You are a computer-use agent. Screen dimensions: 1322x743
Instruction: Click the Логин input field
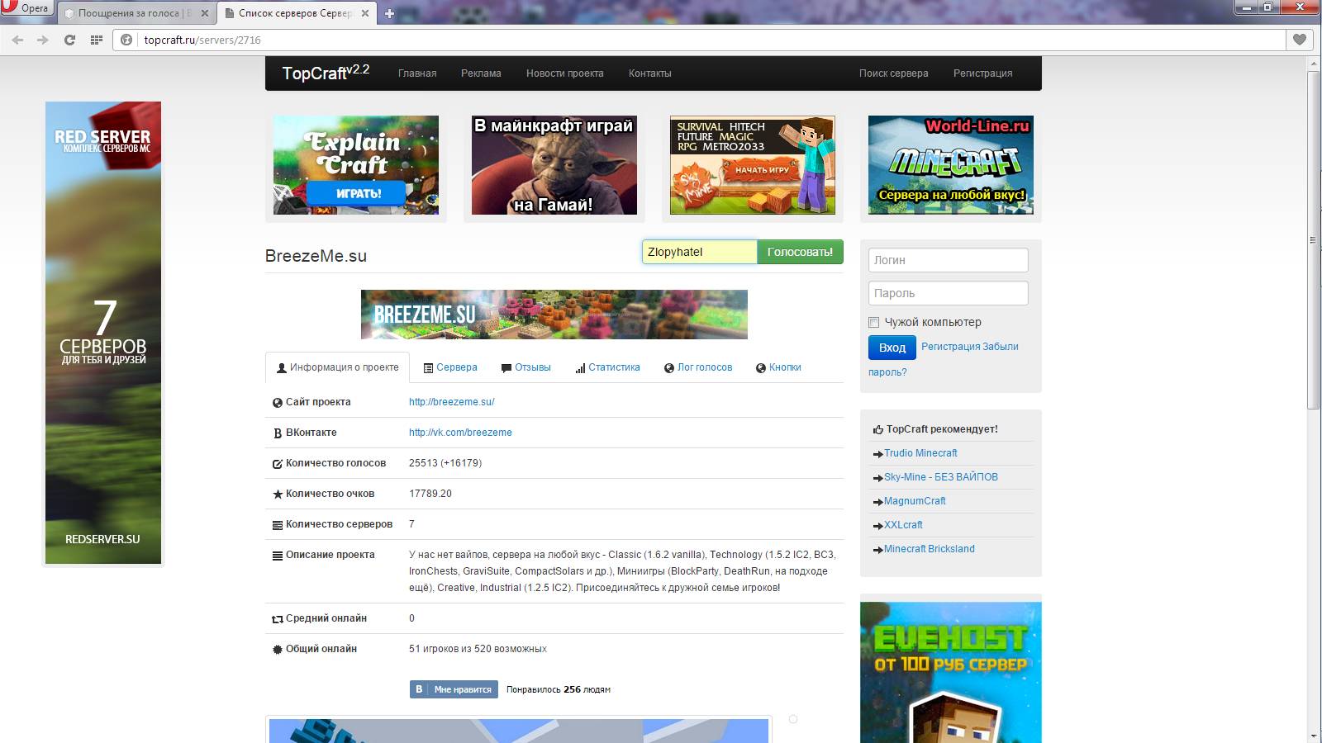click(x=948, y=260)
